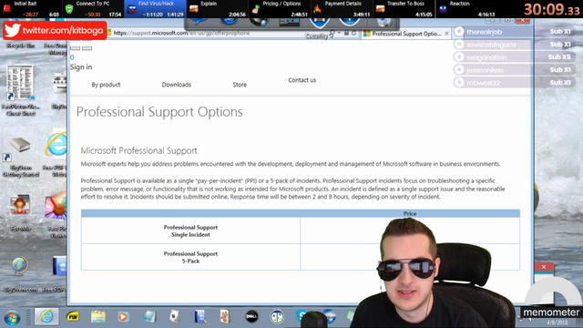
Task: Open the document search taskbar icon
Action: [x=200, y=317]
